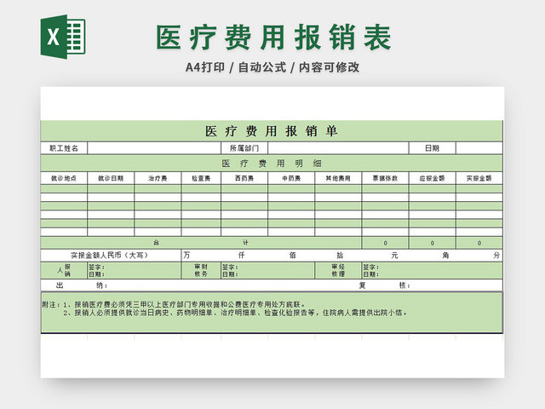545x409 pixels.
Task: Click the total cell under 应报金额
Action: click(x=432, y=243)
